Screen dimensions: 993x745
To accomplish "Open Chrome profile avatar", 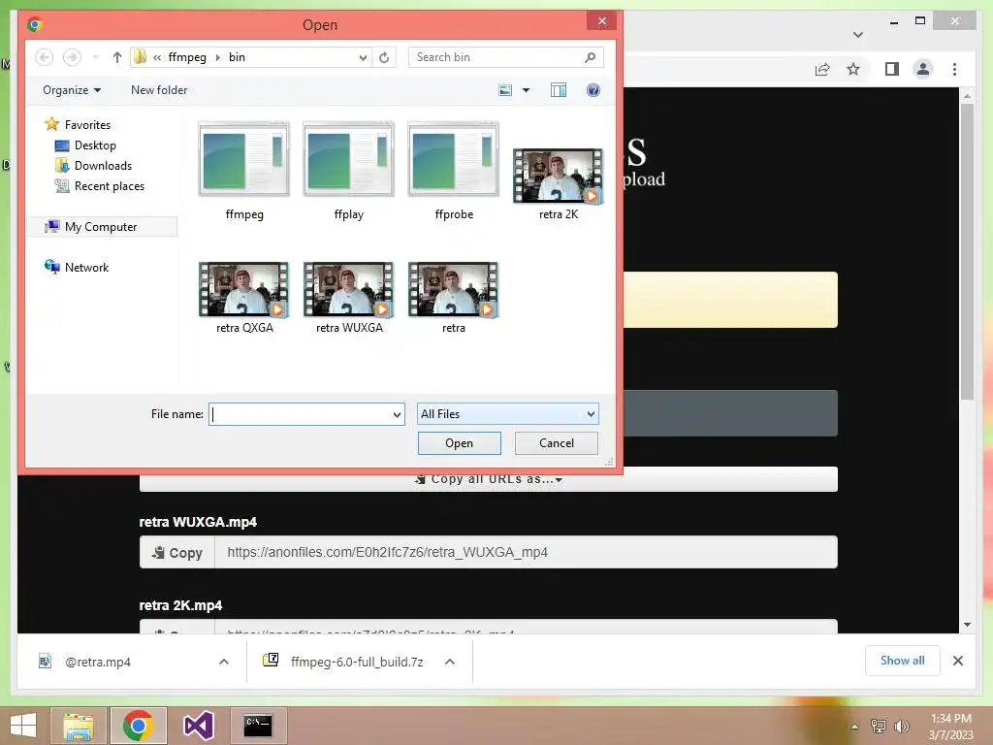I will click(x=923, y=69).
